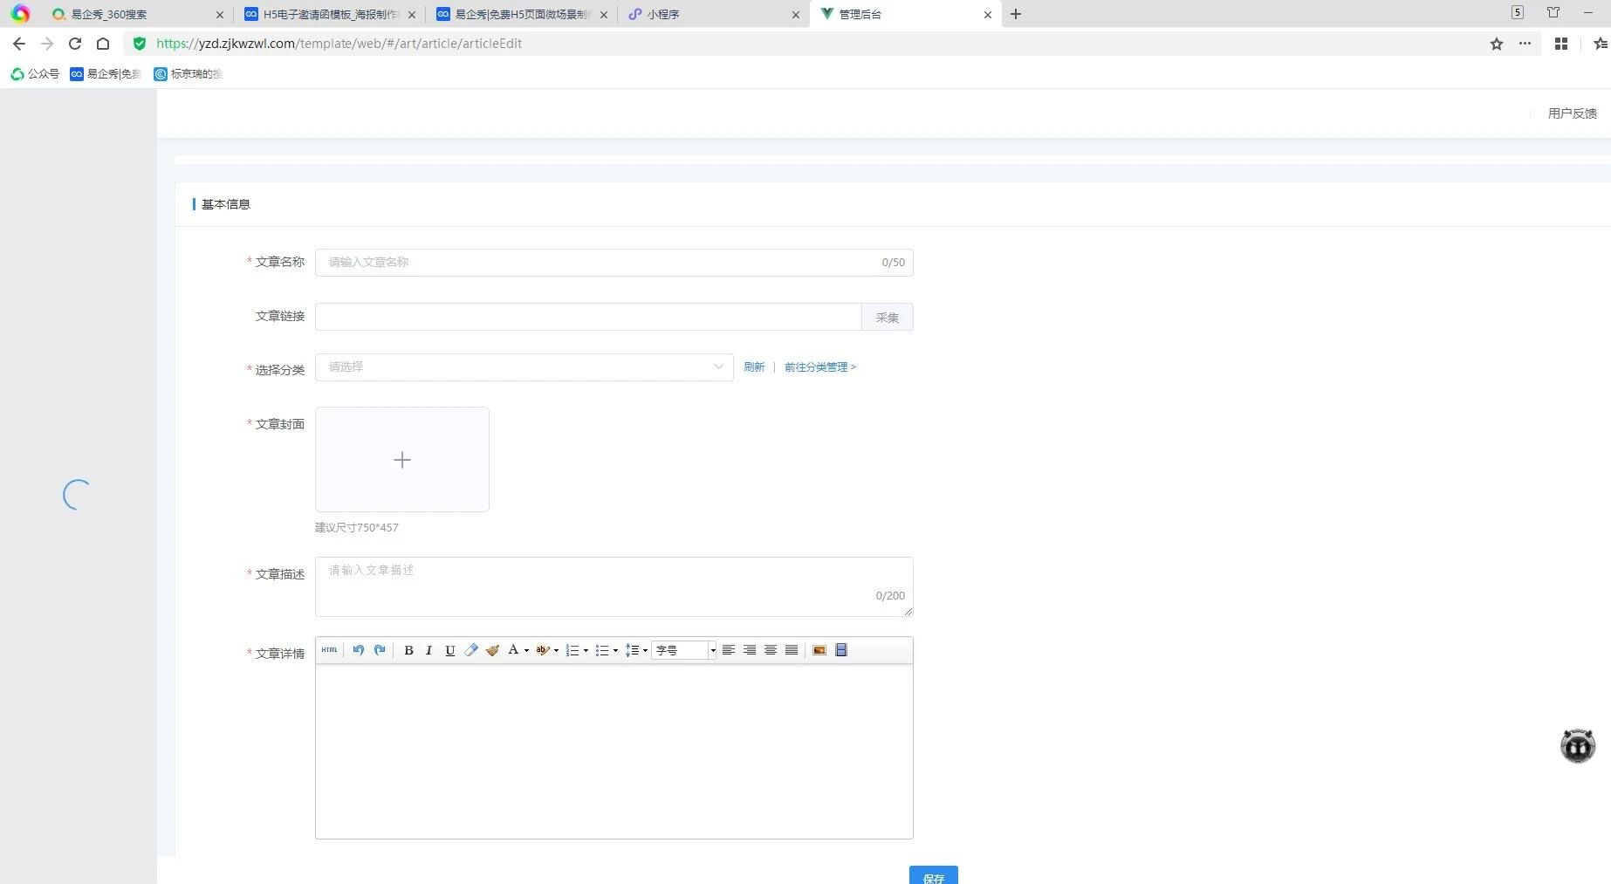Open the 公众号 bookmark

[x=35, y=74]
